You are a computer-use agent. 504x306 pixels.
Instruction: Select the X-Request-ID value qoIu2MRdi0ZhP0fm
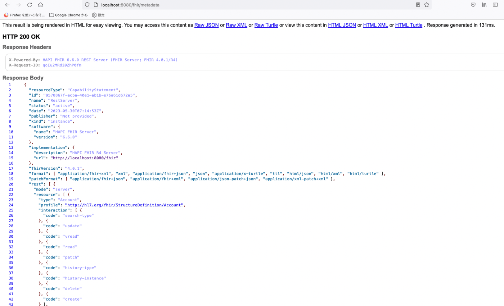62,65
